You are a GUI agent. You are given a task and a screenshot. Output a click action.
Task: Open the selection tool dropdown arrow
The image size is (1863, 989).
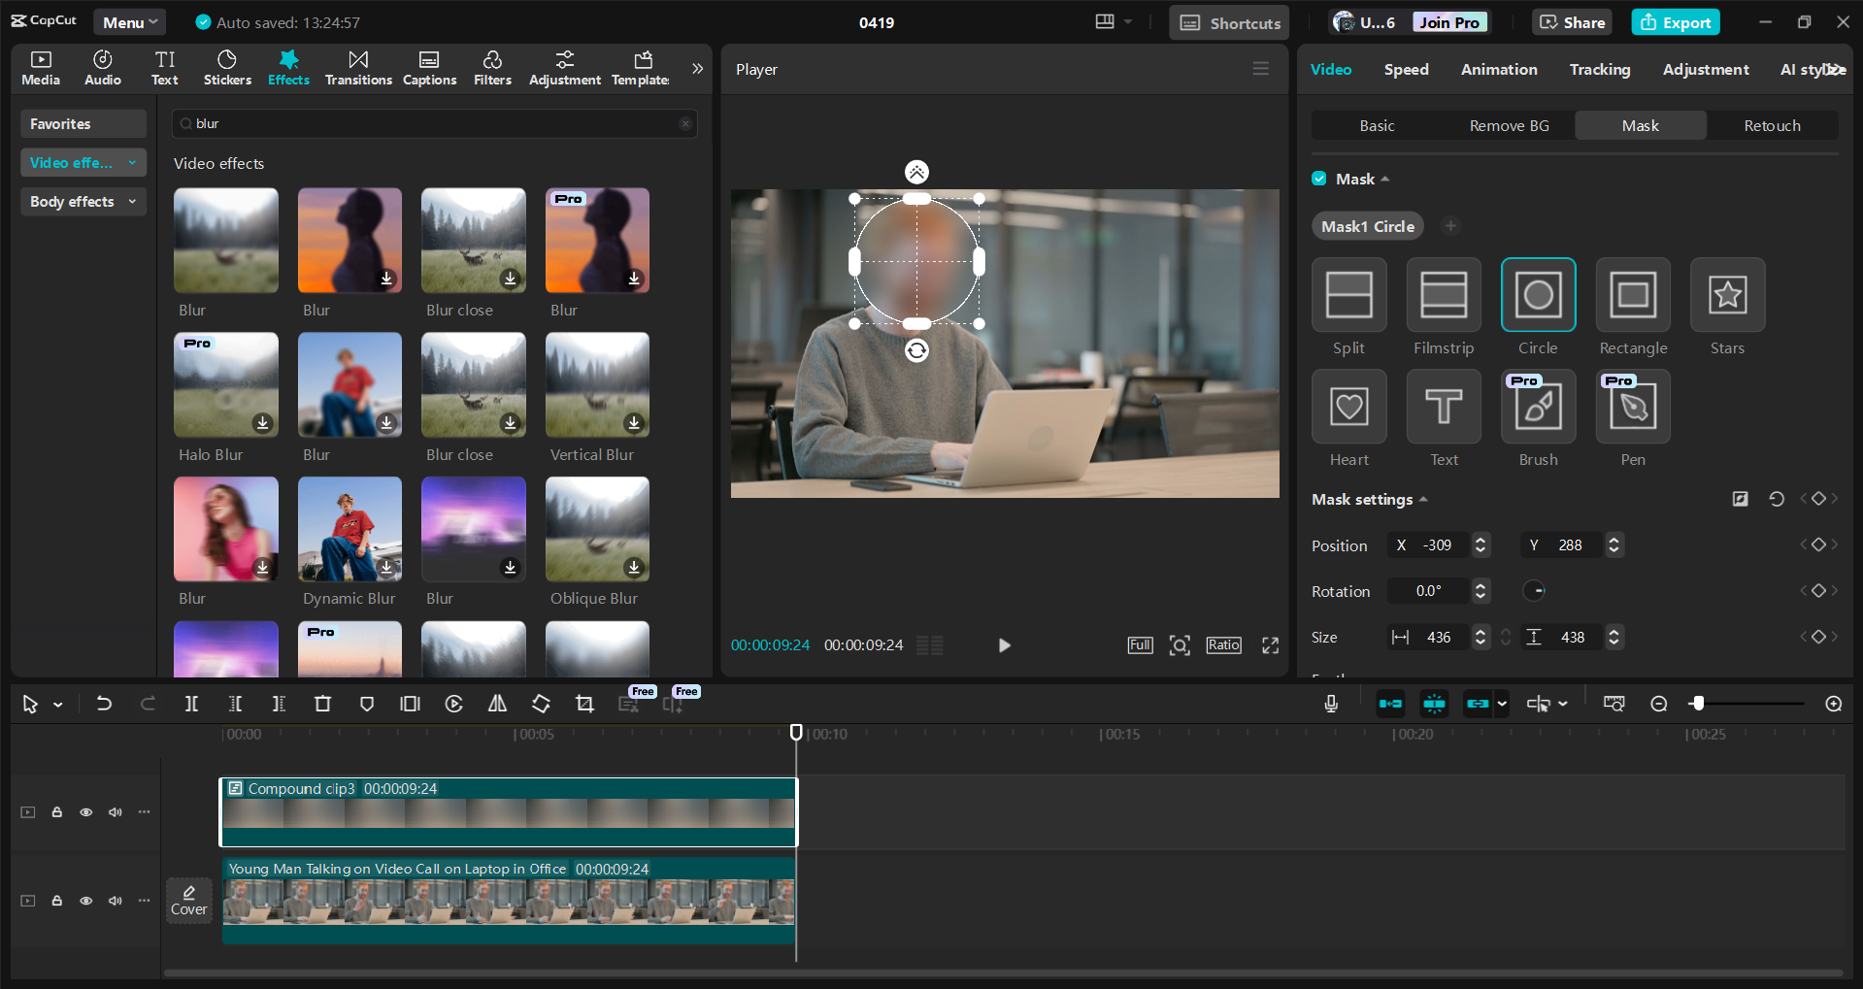[x=58, y=705]
